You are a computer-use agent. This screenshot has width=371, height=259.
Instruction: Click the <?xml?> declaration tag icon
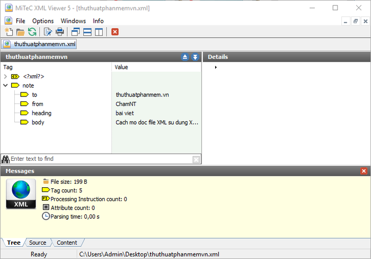coord(15,76)
